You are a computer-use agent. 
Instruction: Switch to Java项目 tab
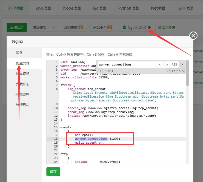coord(43,8)
